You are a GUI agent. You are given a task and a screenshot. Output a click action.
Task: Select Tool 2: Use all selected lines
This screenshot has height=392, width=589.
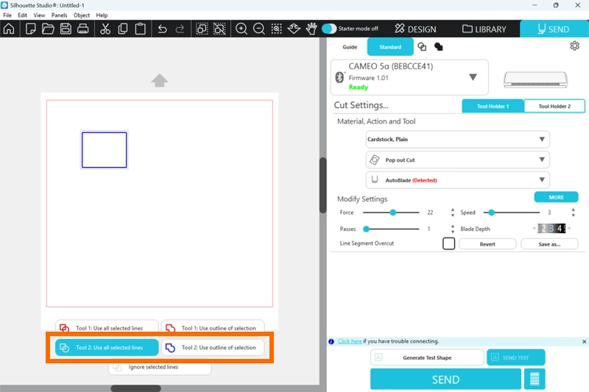click(107, 347)
